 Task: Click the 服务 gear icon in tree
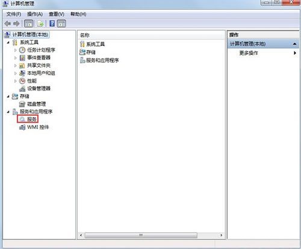tap(22, 119)
